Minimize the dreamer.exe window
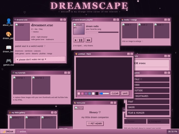This screenshot has height=134, width=179. [61, 20]
